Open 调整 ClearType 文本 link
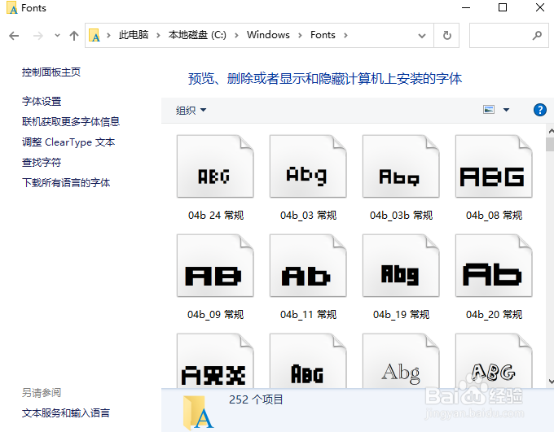Viewport: 554px width, 432px height. click(68, 142)
